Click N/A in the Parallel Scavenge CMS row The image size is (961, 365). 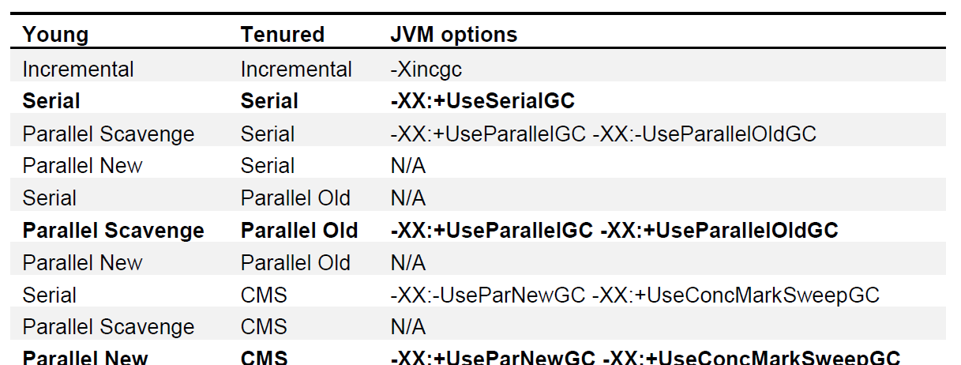tap(407, 327)
